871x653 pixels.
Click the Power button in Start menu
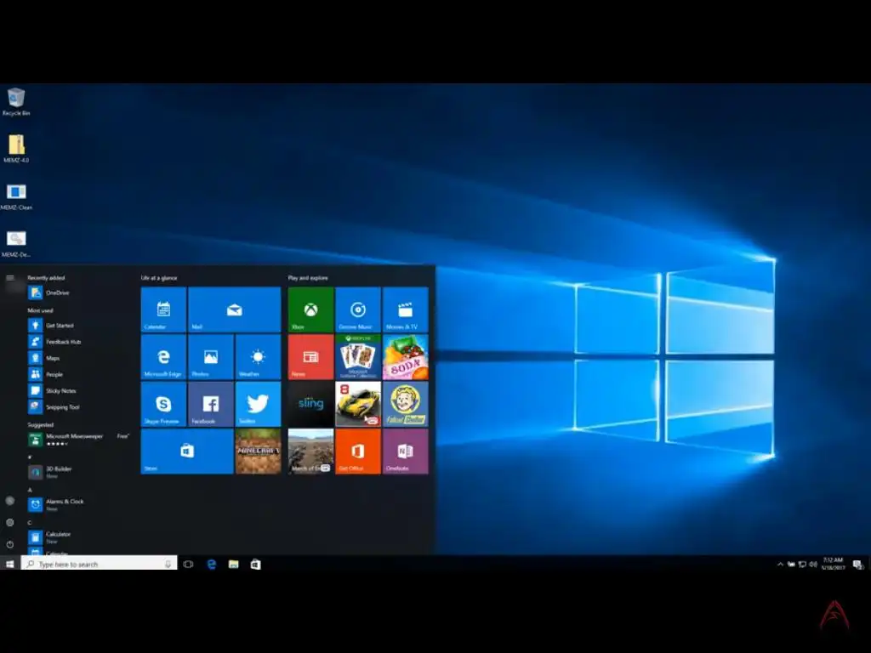[x=10, y=544]
